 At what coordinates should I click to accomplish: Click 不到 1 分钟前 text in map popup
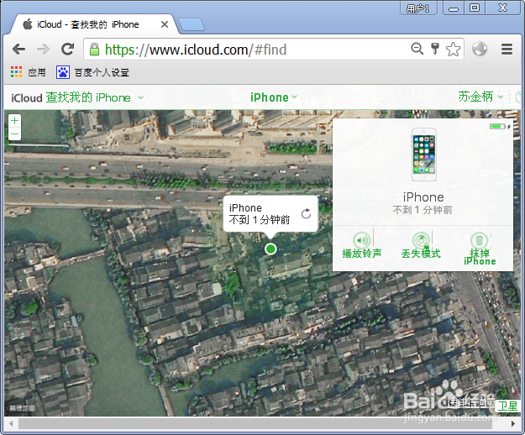tap(260, 220)
